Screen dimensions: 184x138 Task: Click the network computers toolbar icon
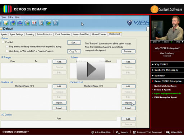20,23
